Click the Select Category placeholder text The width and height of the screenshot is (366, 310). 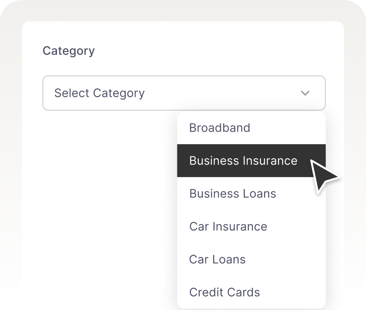[x=99, y=93]
